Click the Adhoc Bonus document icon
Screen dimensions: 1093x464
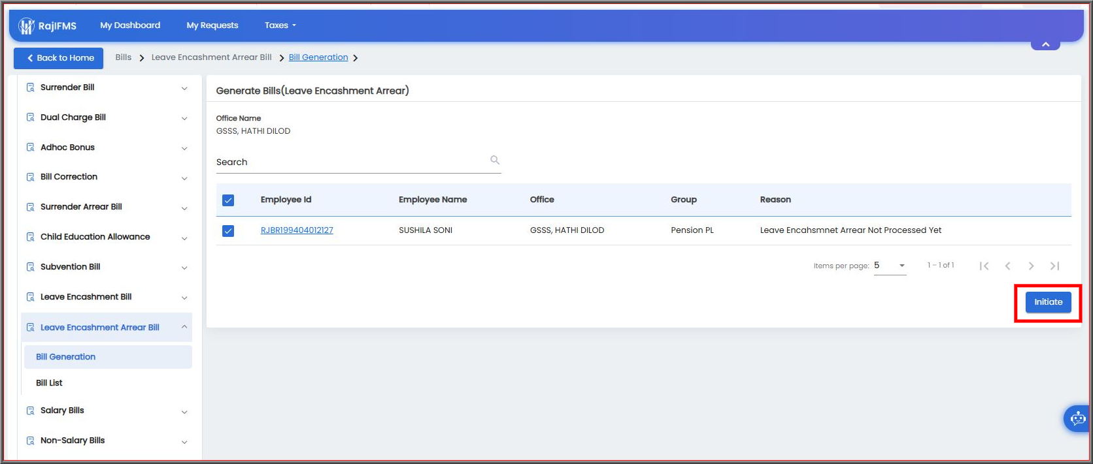(30, 147)
